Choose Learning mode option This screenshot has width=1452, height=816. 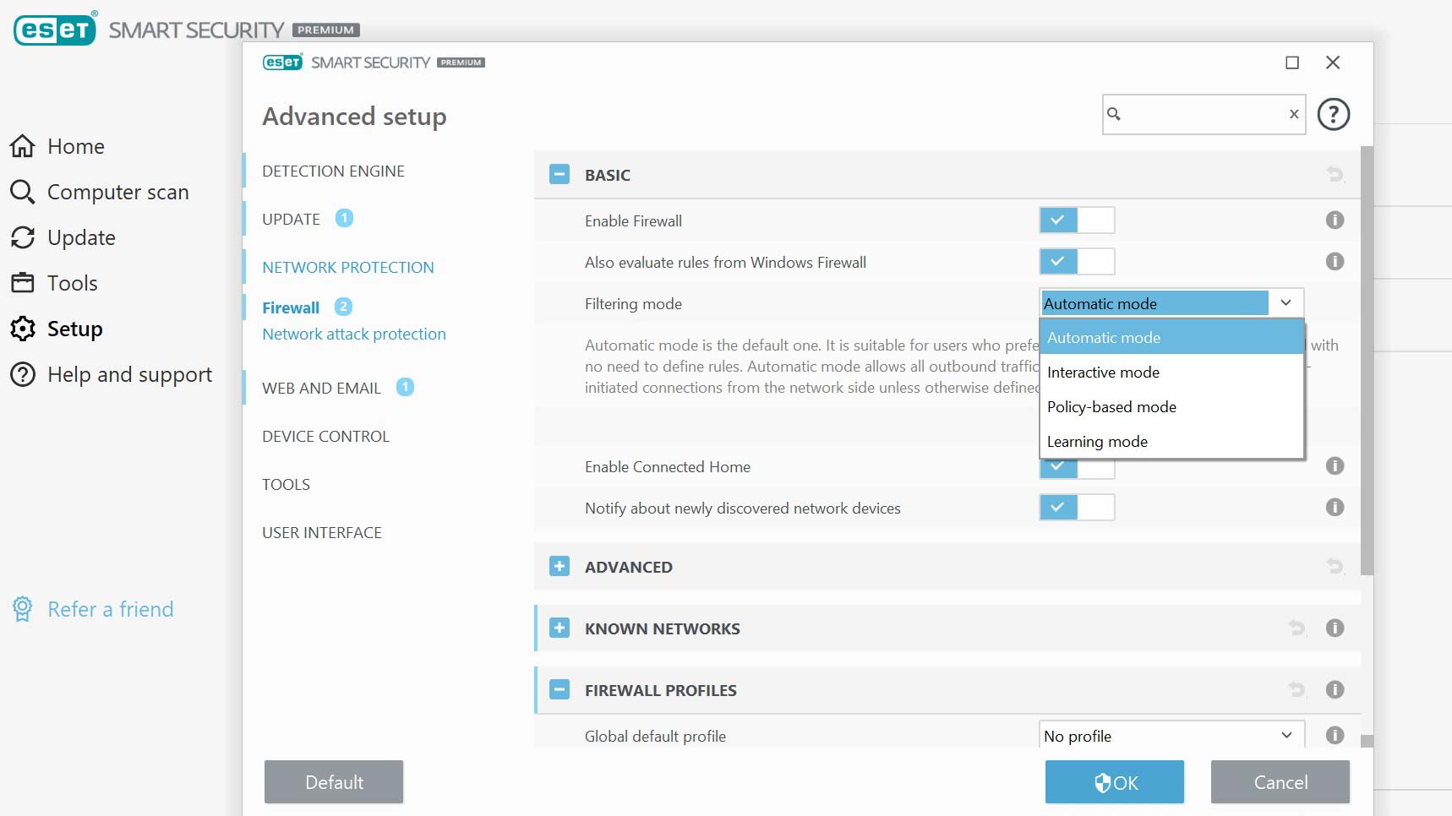point(1171,441)
